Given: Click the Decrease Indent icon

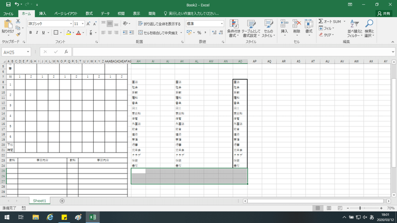Looking at the screenshot, I should [125, 33].
